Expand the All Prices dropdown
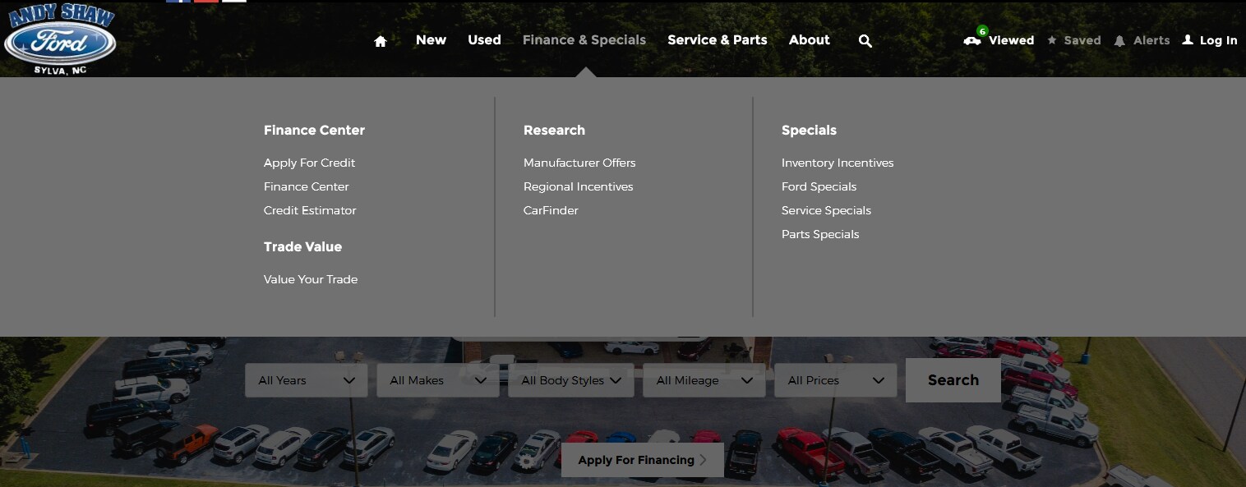The width and height of the screenshot is (1246, 487). 836,380
